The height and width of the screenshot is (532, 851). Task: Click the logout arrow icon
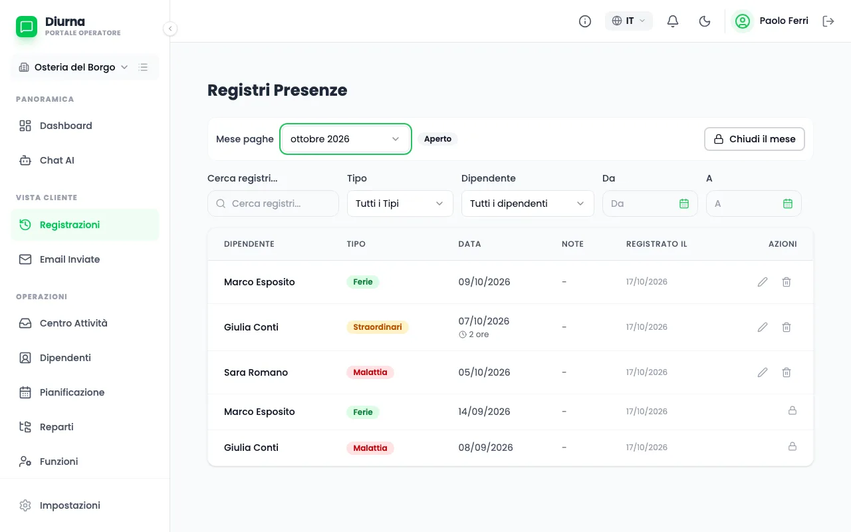click(828, 21)
